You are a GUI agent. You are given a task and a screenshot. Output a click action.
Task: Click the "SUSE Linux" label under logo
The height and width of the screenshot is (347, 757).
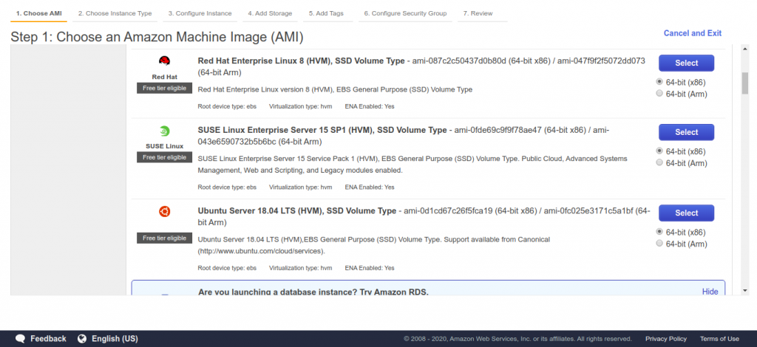[x=165, y=146]
